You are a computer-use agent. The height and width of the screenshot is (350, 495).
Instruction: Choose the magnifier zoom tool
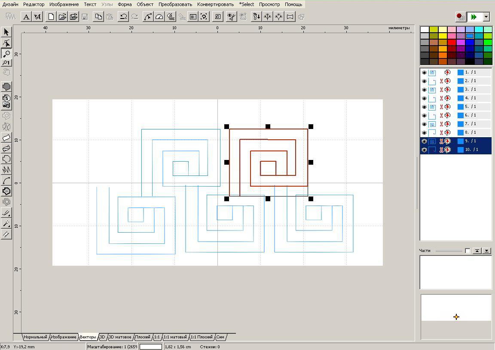(6, 54)
